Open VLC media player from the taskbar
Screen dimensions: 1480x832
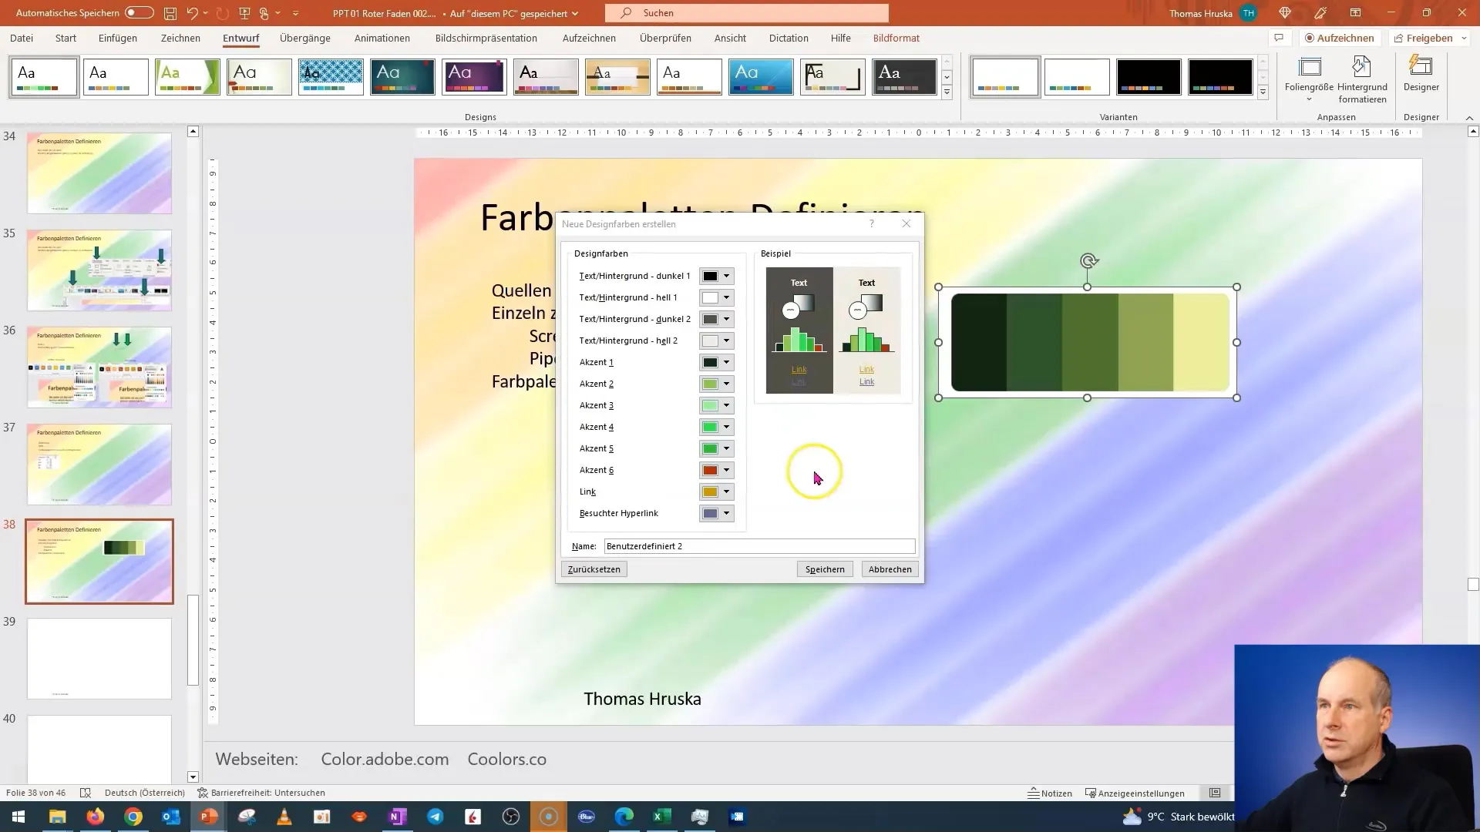[x=284, y=817]
